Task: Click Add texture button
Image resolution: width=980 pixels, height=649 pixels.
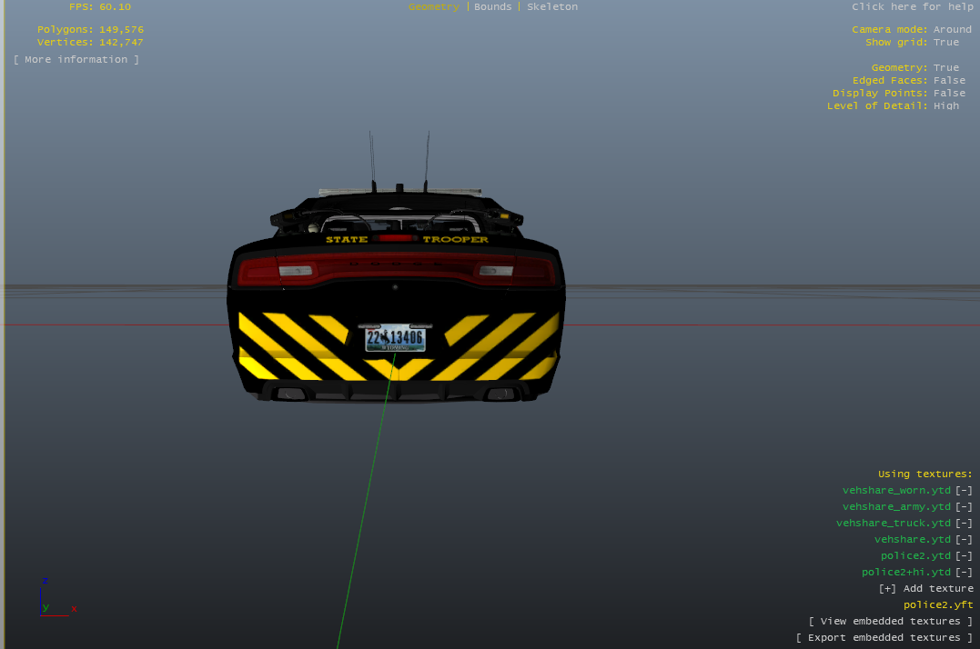Action: (x=925, y=589)
